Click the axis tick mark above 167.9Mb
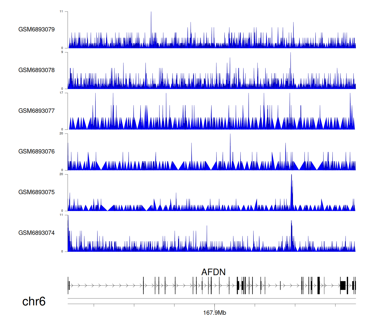375x330 pixels. [214, 305]
